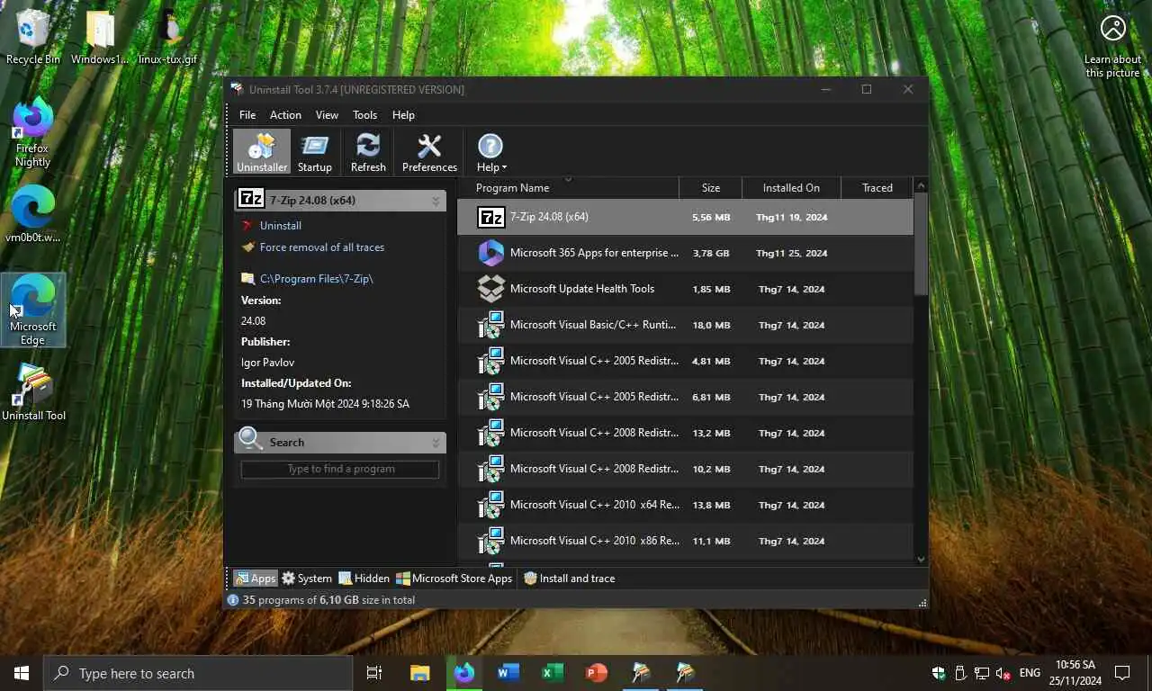Click Install and trace button

tap(570, 579)
